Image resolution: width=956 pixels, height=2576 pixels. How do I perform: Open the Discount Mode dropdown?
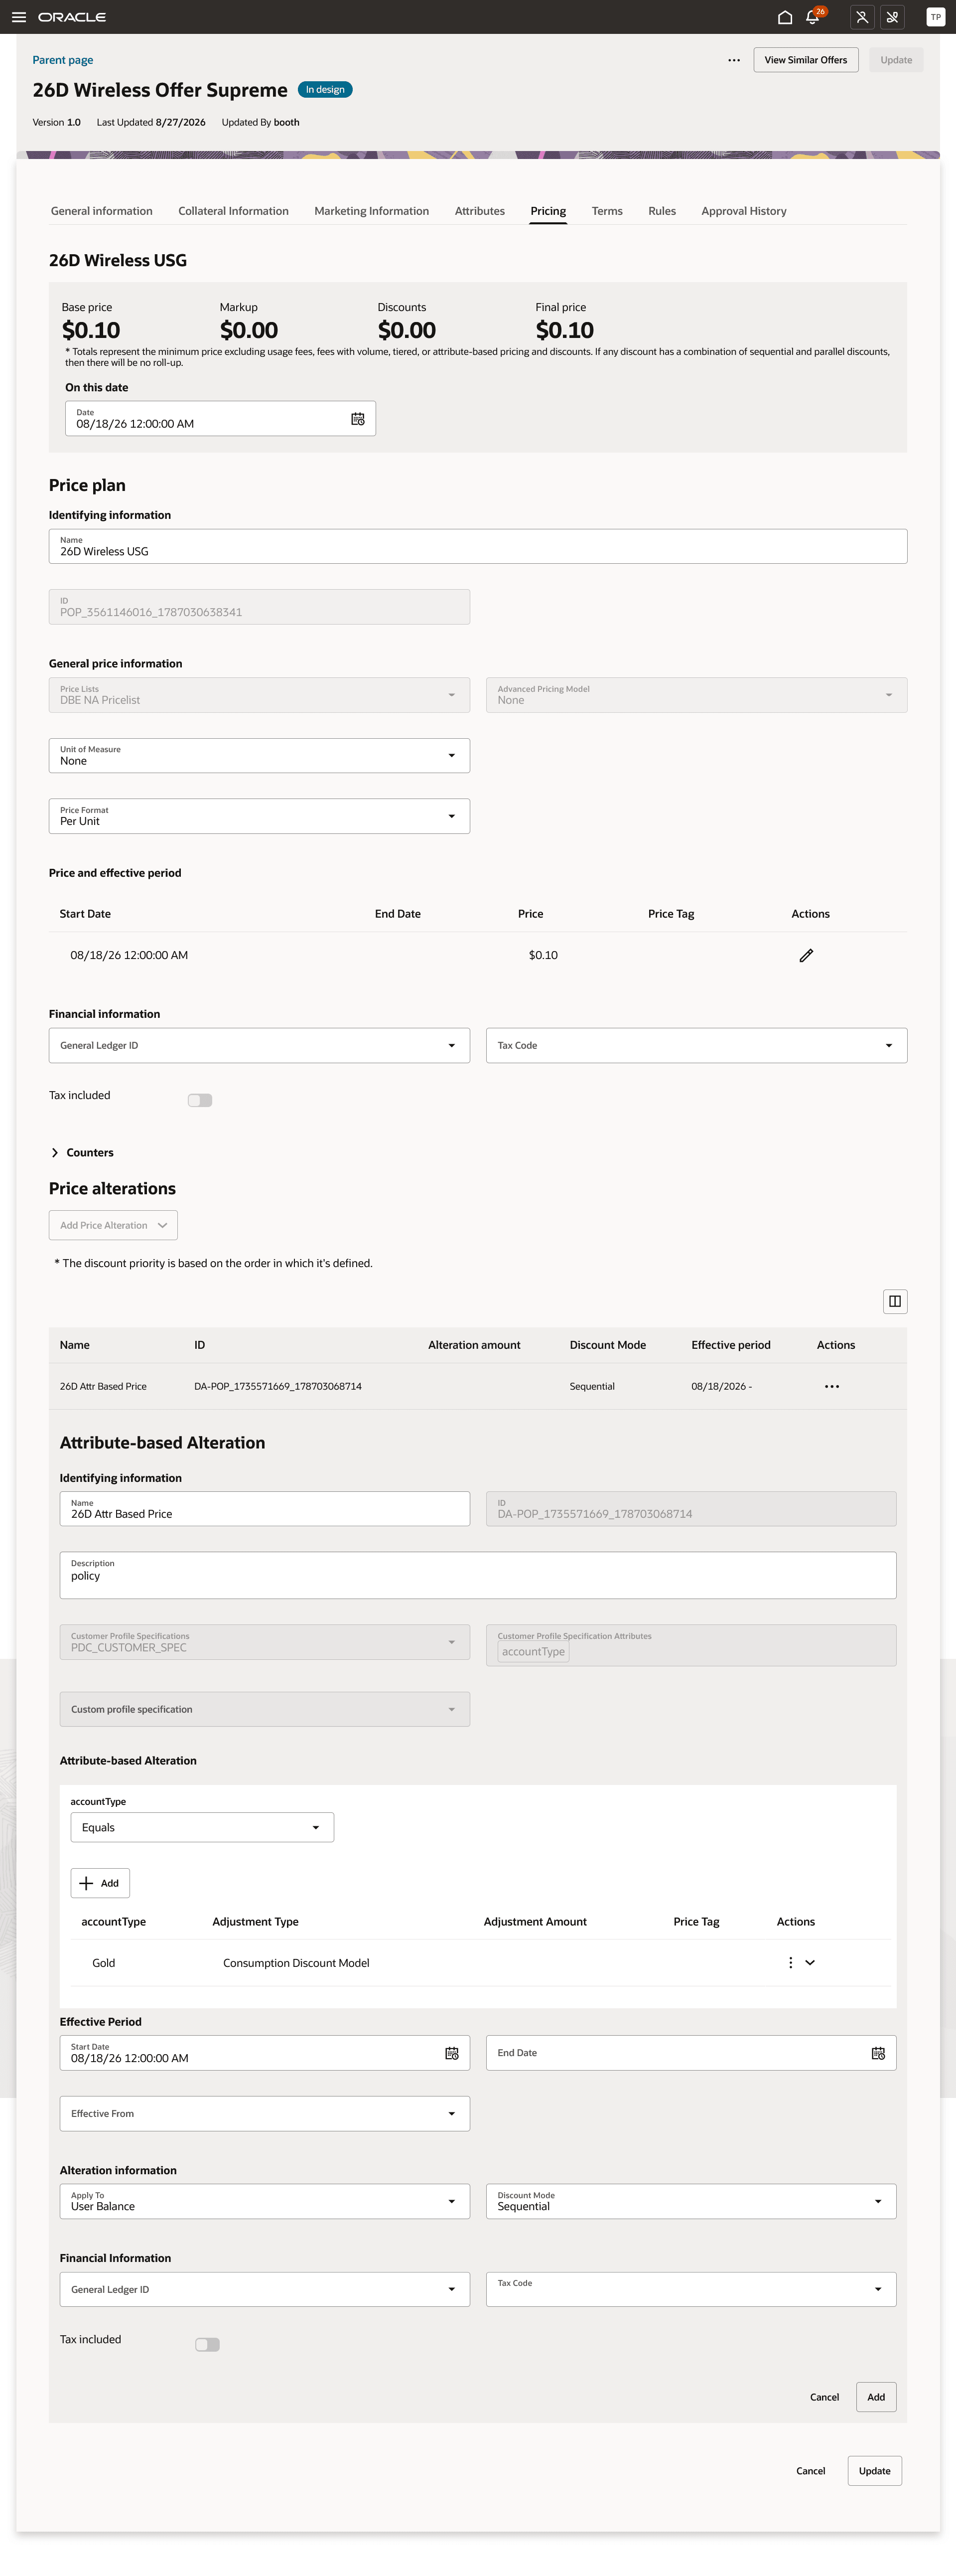[x=691, y=2201]
